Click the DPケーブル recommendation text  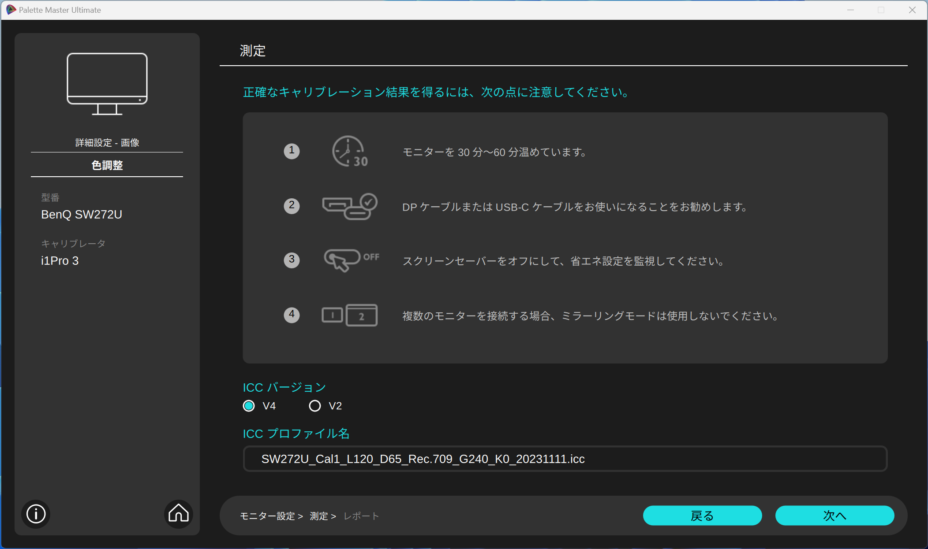point(575,207)
